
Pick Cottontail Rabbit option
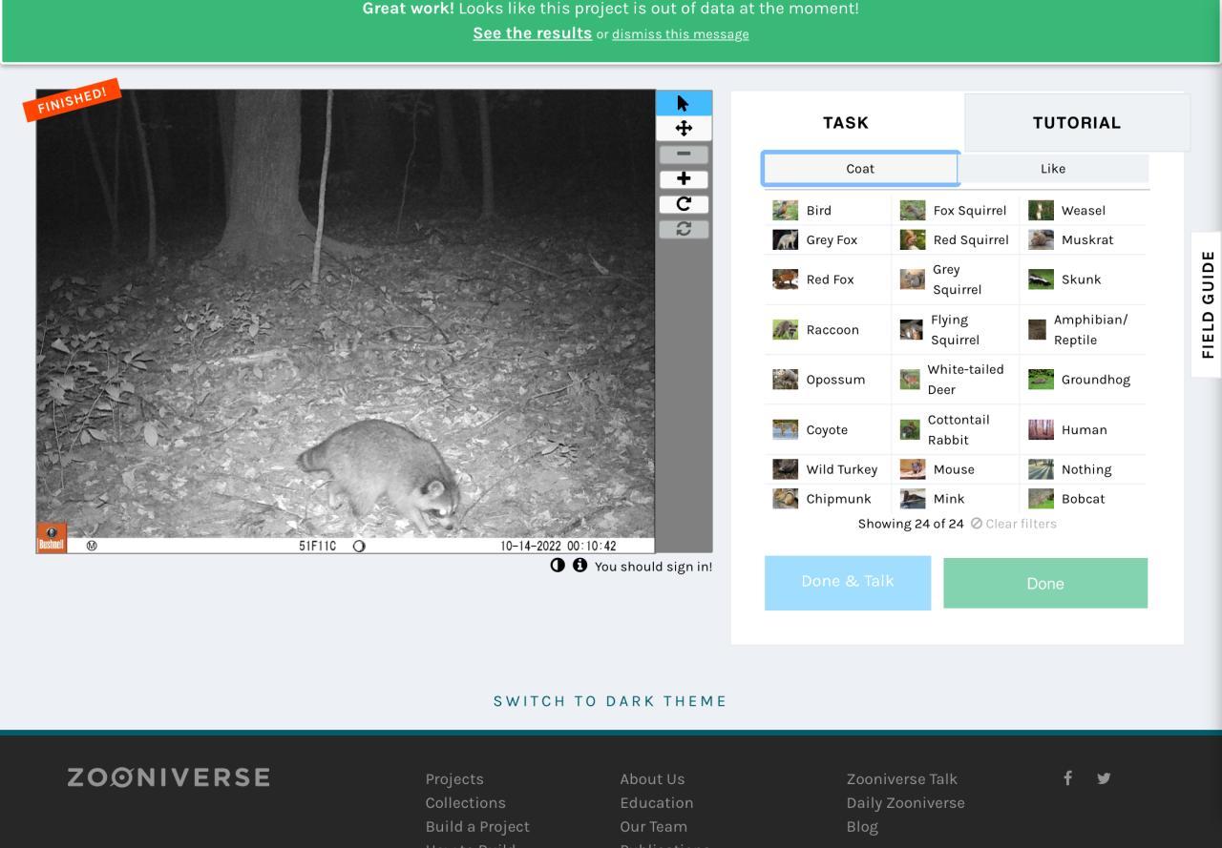click(956, 429)
